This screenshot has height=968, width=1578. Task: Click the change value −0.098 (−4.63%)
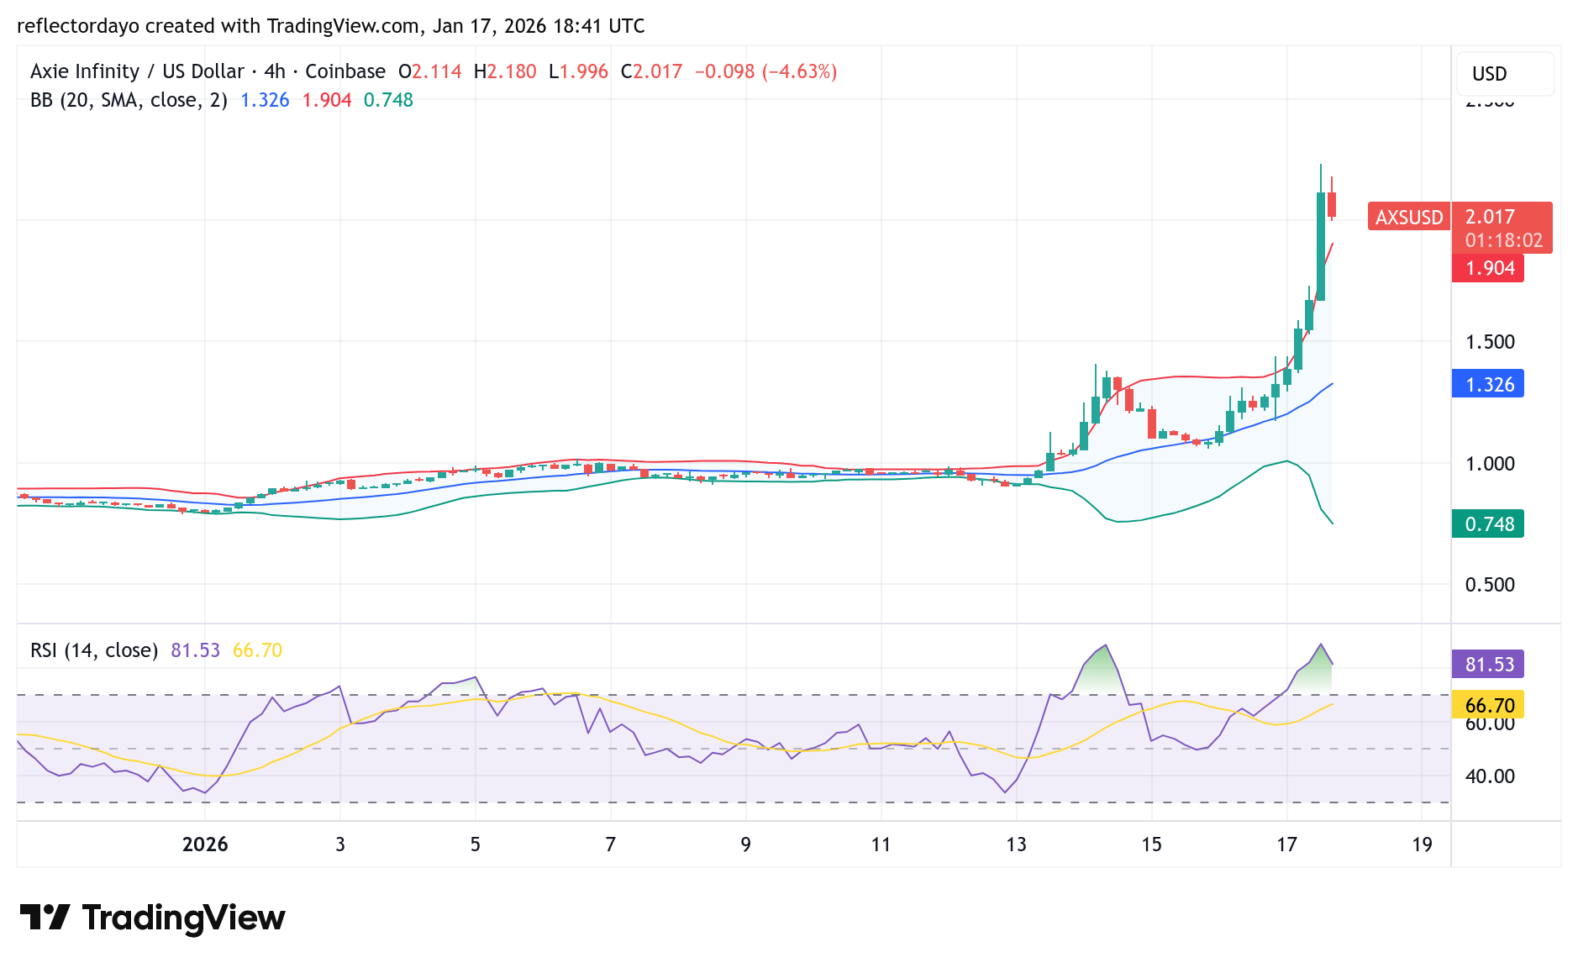[x=765, y=71]
